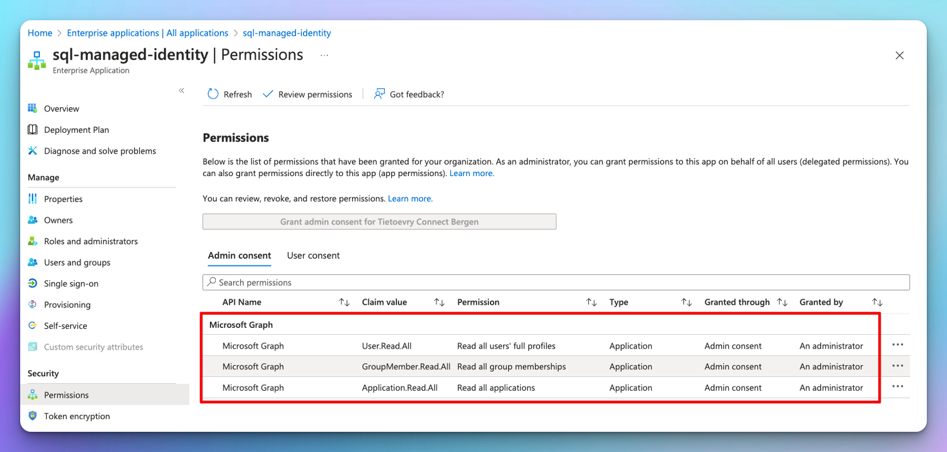Click the Deployment Plan book icon

[x=33, y=130]
